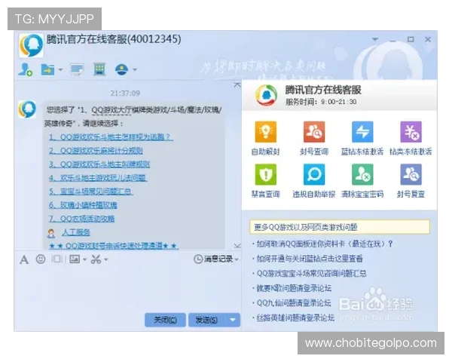Click the chat scroll down arrow
The height and width of the screenshot is (362, 452).
[237, 246]
